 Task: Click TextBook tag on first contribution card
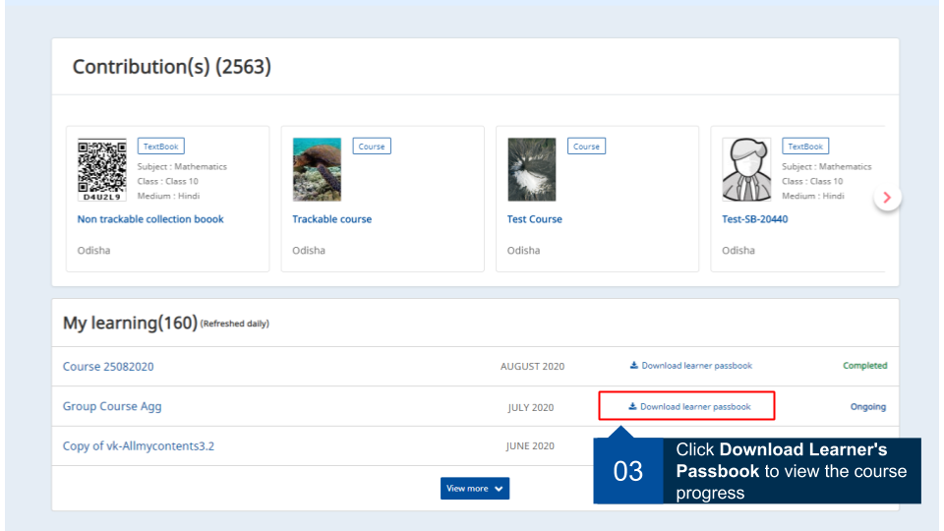coord(160,147)
